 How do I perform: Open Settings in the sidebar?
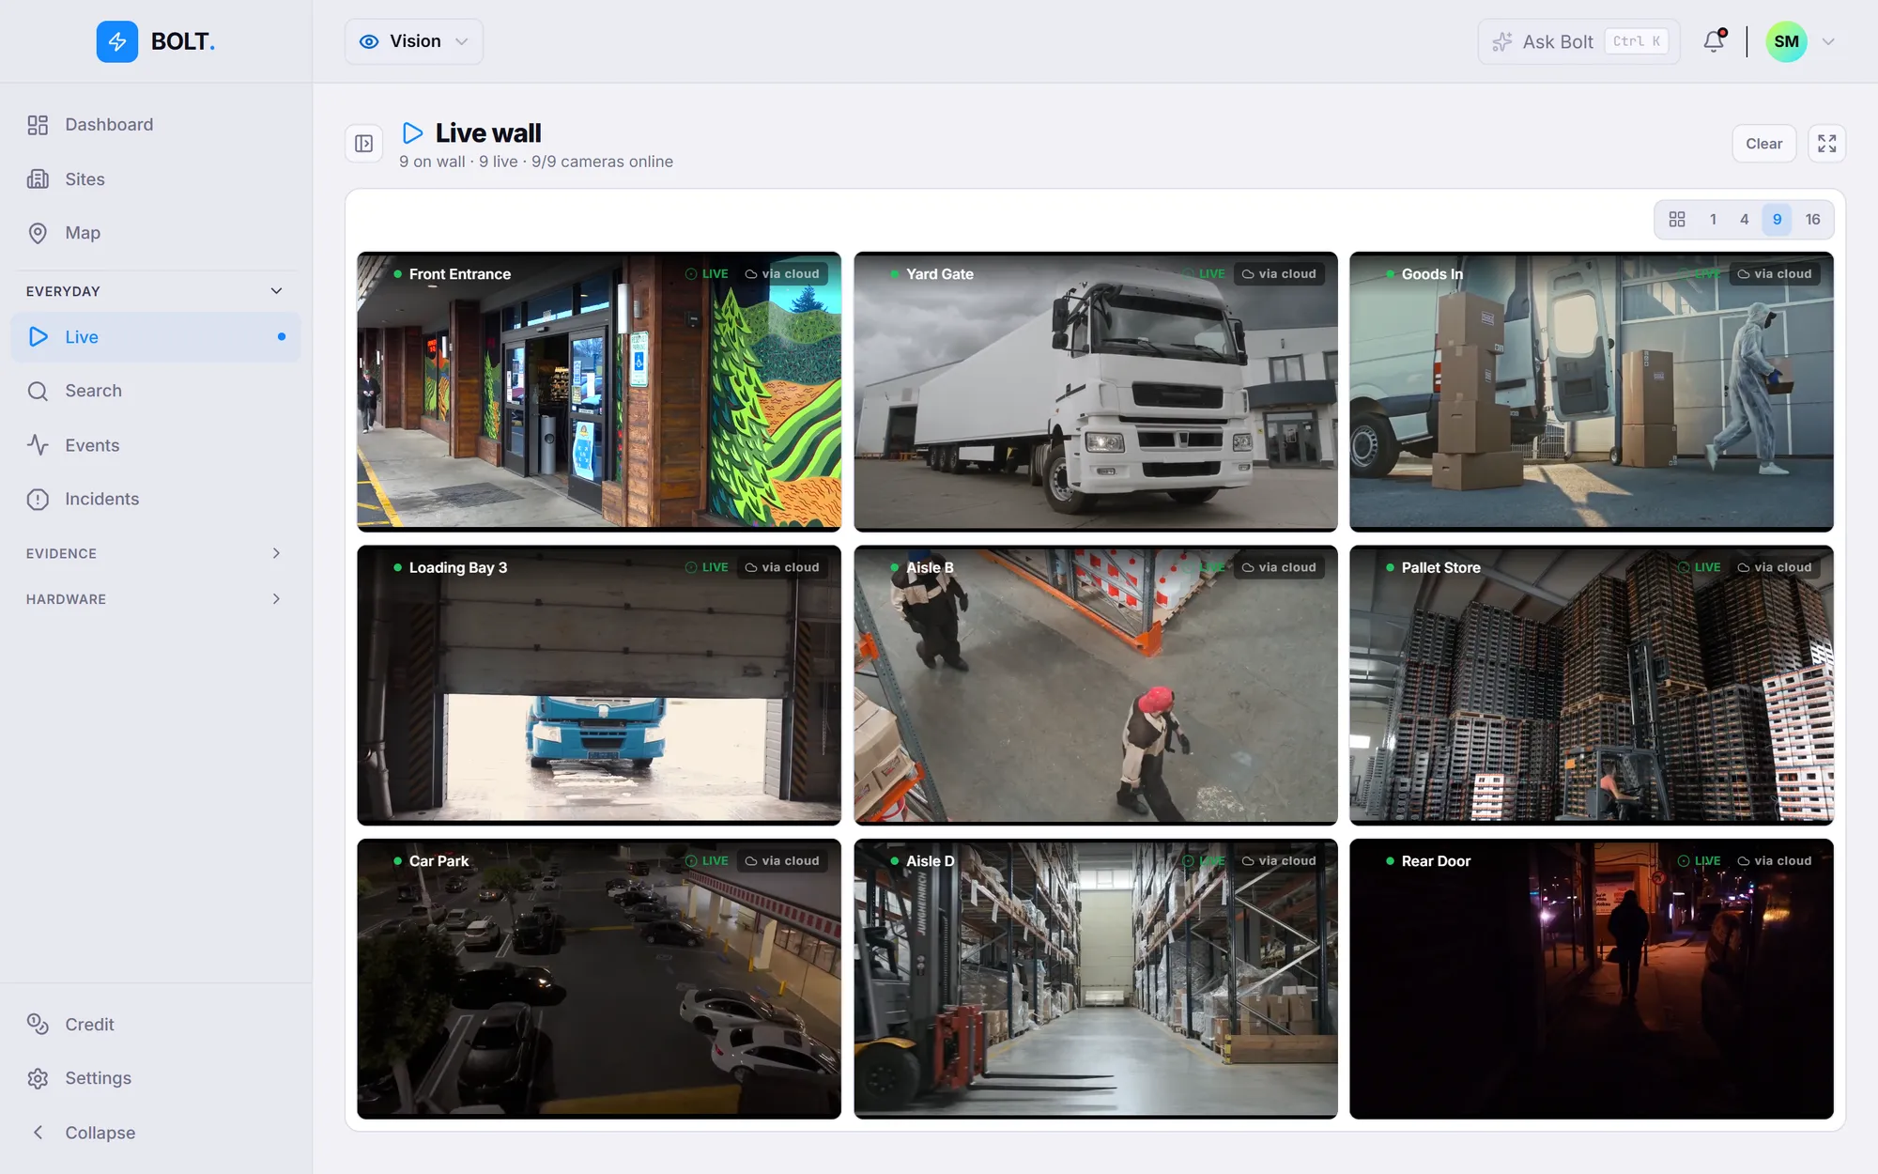(156, 1078)
